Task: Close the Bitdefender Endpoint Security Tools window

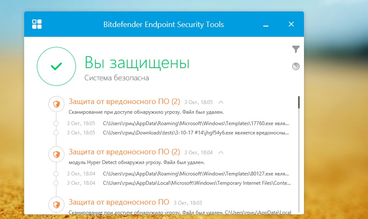Action: pos(291,24)
